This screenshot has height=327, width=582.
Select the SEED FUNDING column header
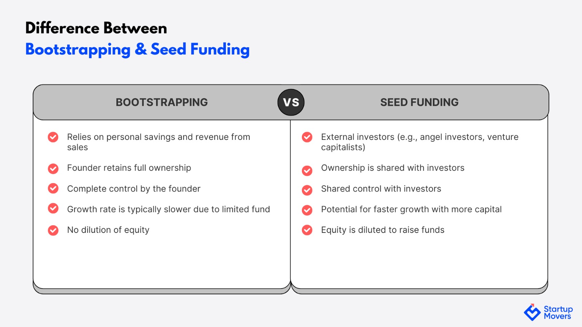pyautogui.click(x=419, y=102)
